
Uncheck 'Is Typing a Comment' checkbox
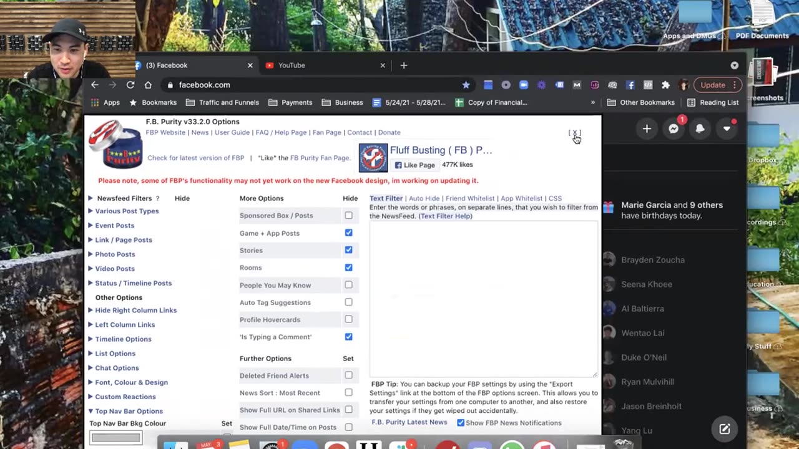coord(348,337)
